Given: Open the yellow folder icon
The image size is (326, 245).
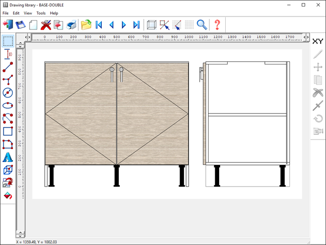Looking at the screenshot, I should [86, 24].
